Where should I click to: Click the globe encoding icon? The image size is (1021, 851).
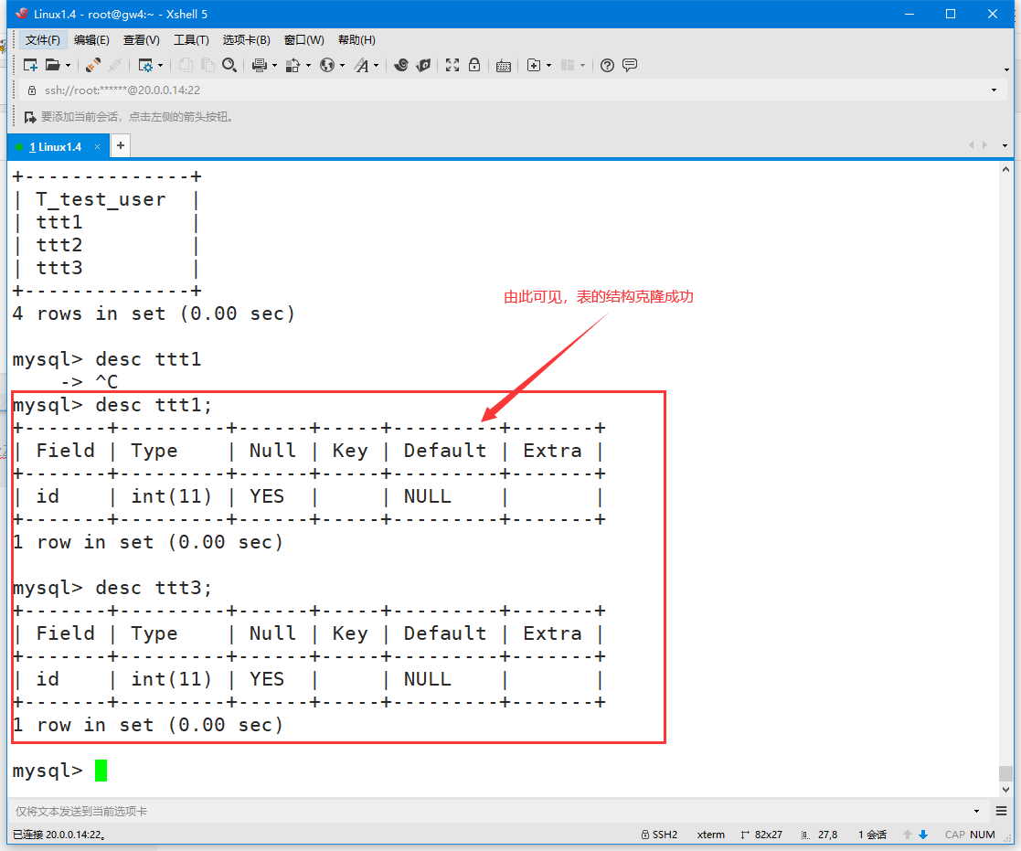coord(327,65)
